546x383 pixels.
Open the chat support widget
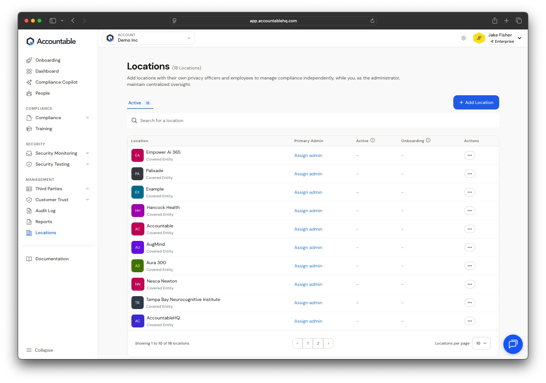513,344
